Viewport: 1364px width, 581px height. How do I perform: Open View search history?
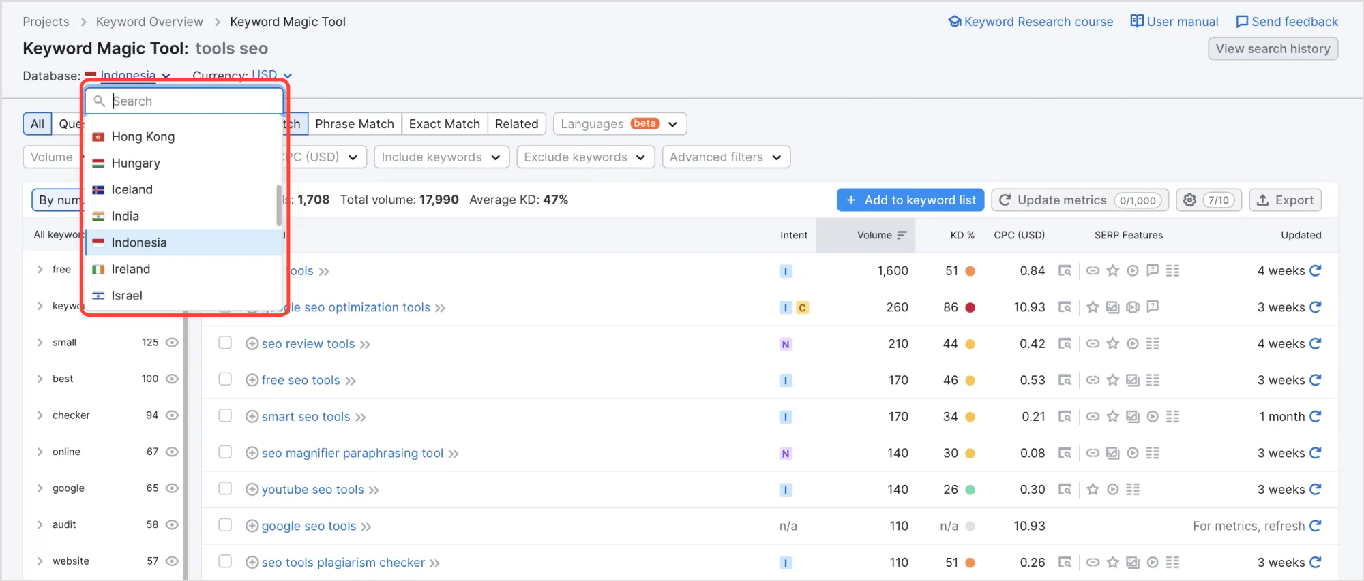[1273, 49]
